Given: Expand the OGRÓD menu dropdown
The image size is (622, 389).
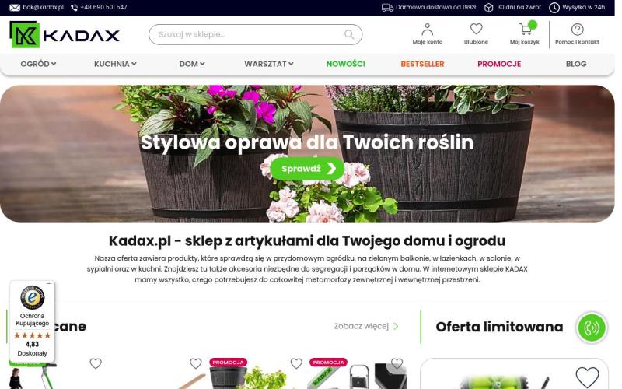Looking at the screenshot, I should point(38,64).
